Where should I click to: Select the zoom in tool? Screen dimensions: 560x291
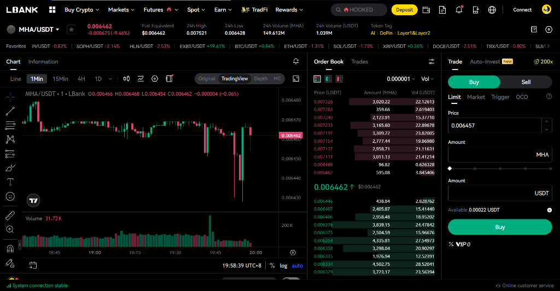point(10,230)
